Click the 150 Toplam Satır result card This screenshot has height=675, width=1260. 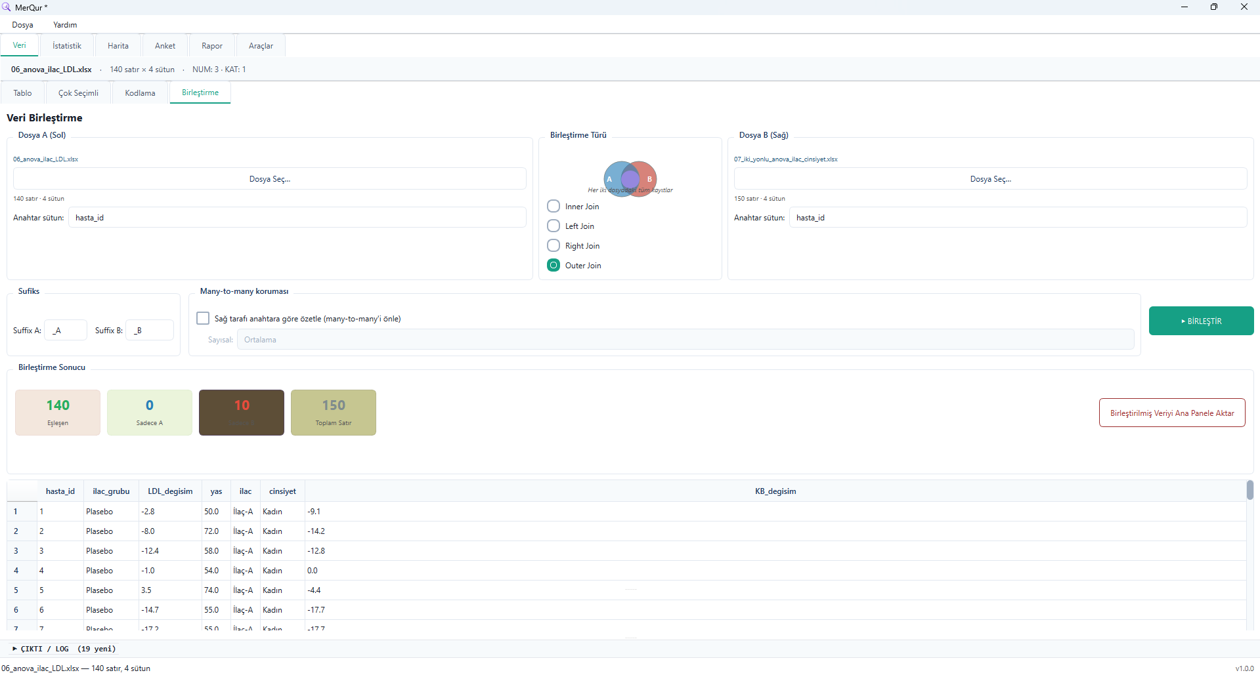point(334,413)
